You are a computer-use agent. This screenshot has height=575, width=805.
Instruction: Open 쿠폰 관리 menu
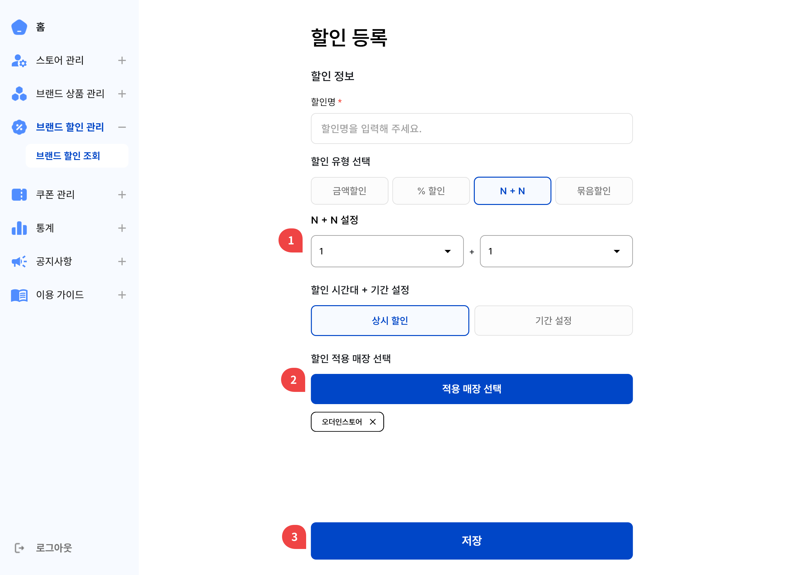55,195
